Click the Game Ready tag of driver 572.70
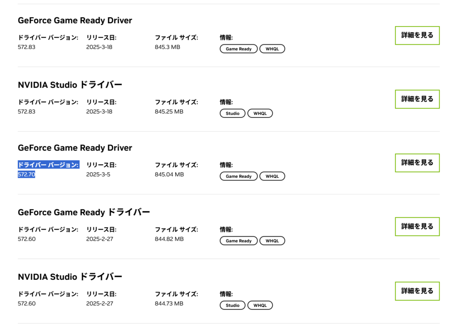The image size is (453, 328). tap(238, 176)
